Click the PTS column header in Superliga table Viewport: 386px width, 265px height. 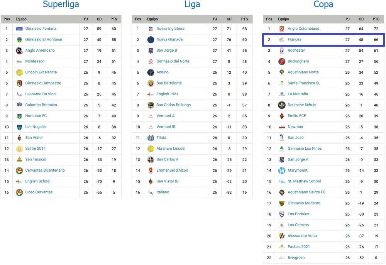[x=113, y=19]
